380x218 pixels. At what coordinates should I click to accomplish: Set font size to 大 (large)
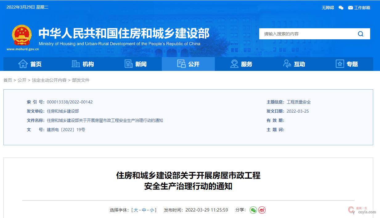(x=136, y=210)
